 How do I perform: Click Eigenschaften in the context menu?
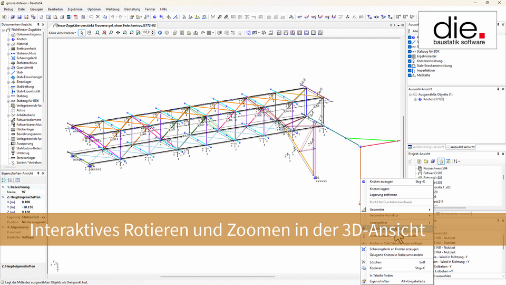click(379, 281)
